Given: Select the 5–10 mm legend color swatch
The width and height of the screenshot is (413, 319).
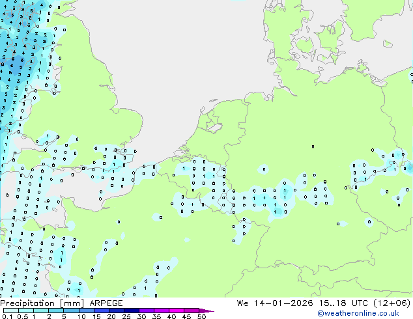Looking at the screenshot, I should point(72,311).
